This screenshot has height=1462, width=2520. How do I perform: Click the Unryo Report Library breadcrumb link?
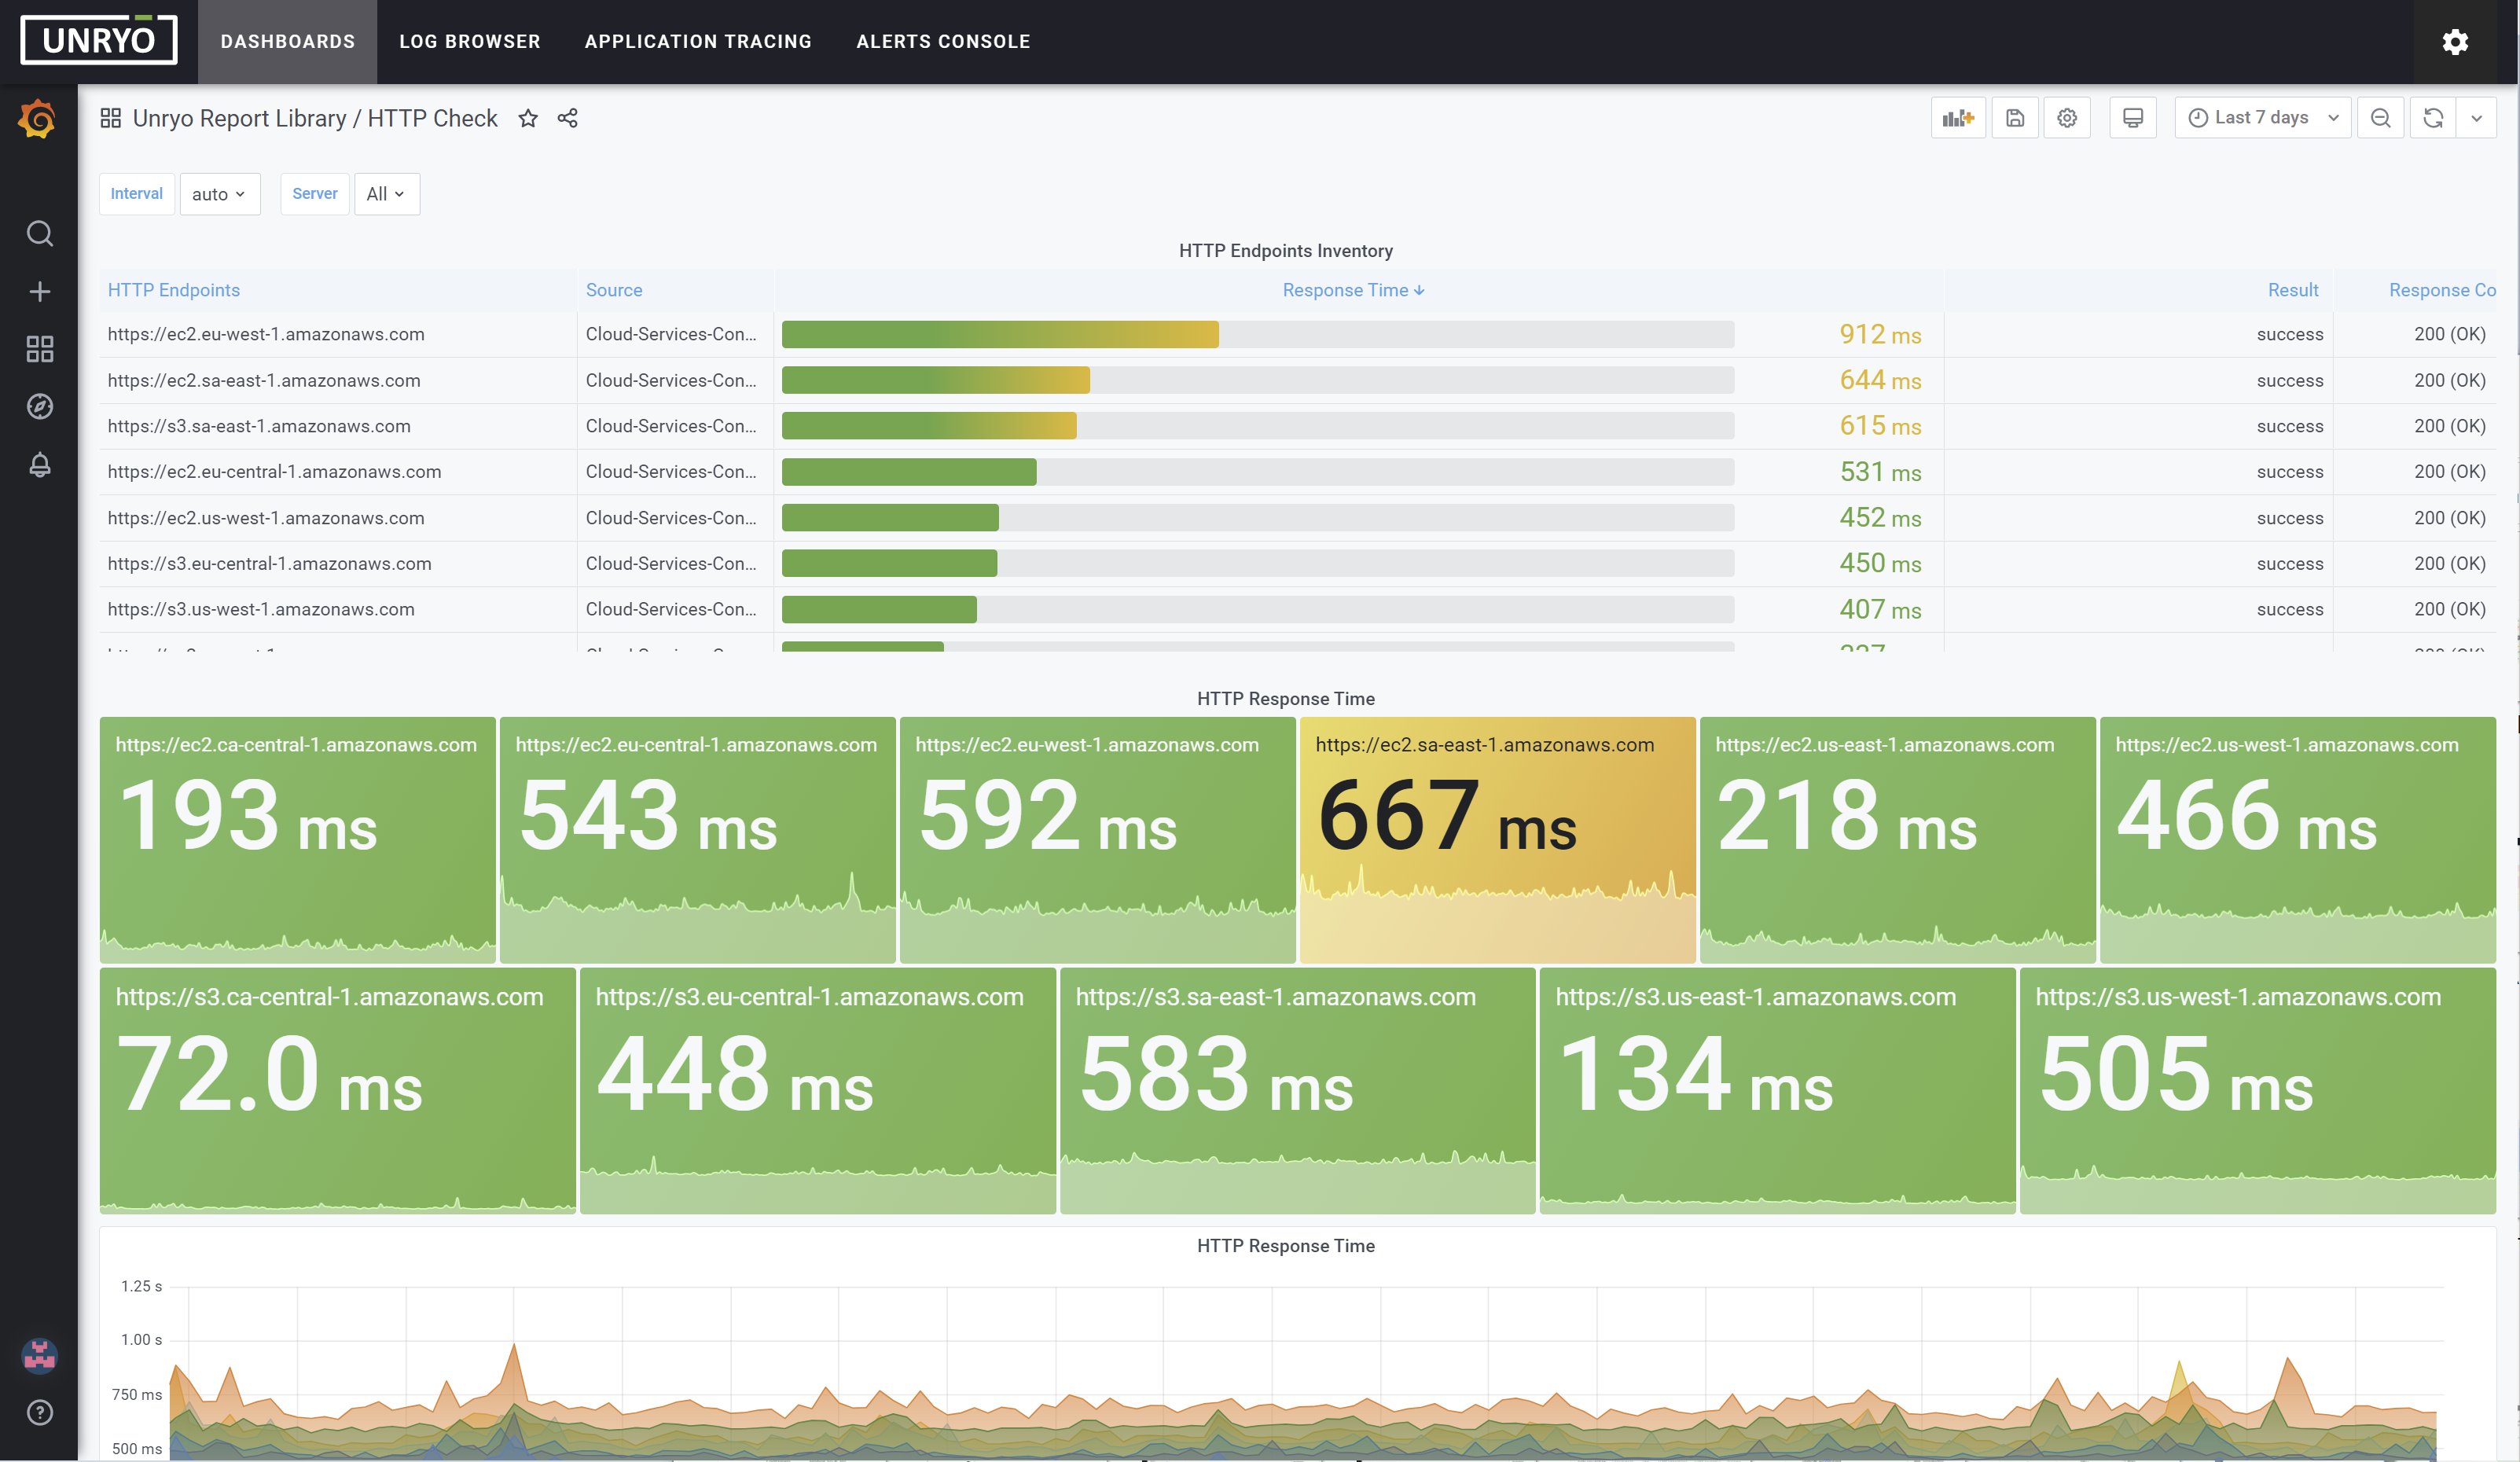239,118
